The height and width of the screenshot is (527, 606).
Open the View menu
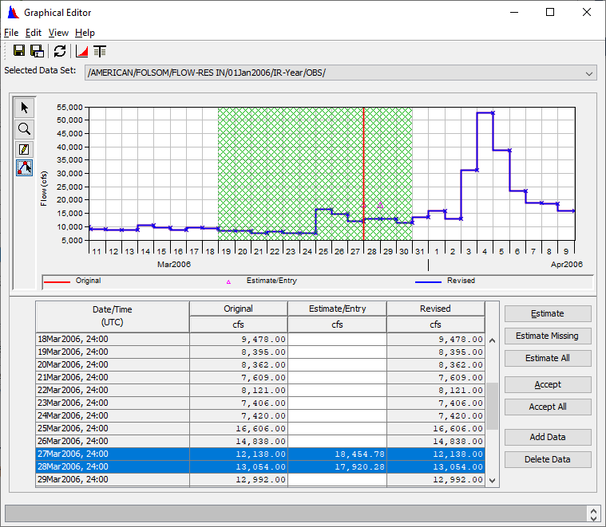[x=58, y=33]
